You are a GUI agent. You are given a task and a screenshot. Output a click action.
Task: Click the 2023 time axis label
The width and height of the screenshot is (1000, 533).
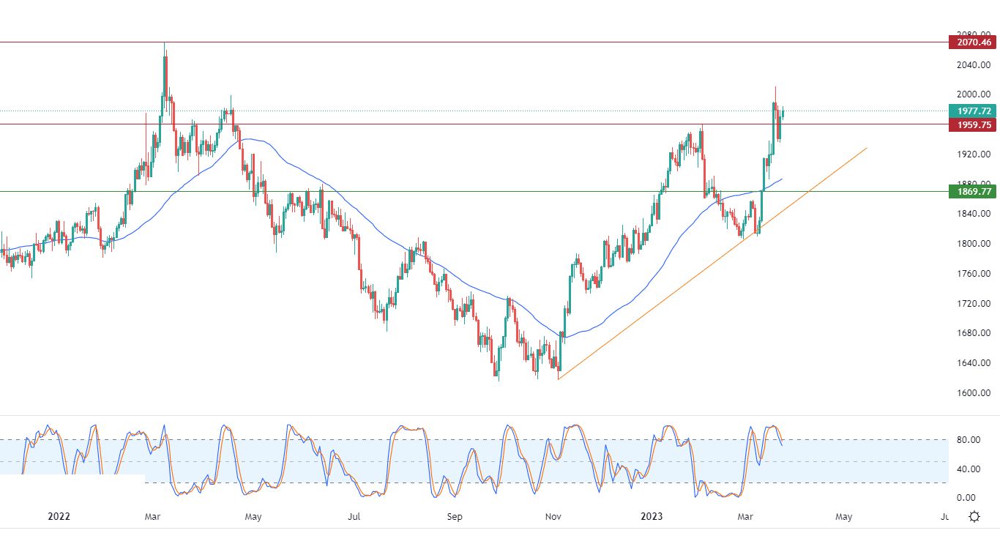(651, 517)
